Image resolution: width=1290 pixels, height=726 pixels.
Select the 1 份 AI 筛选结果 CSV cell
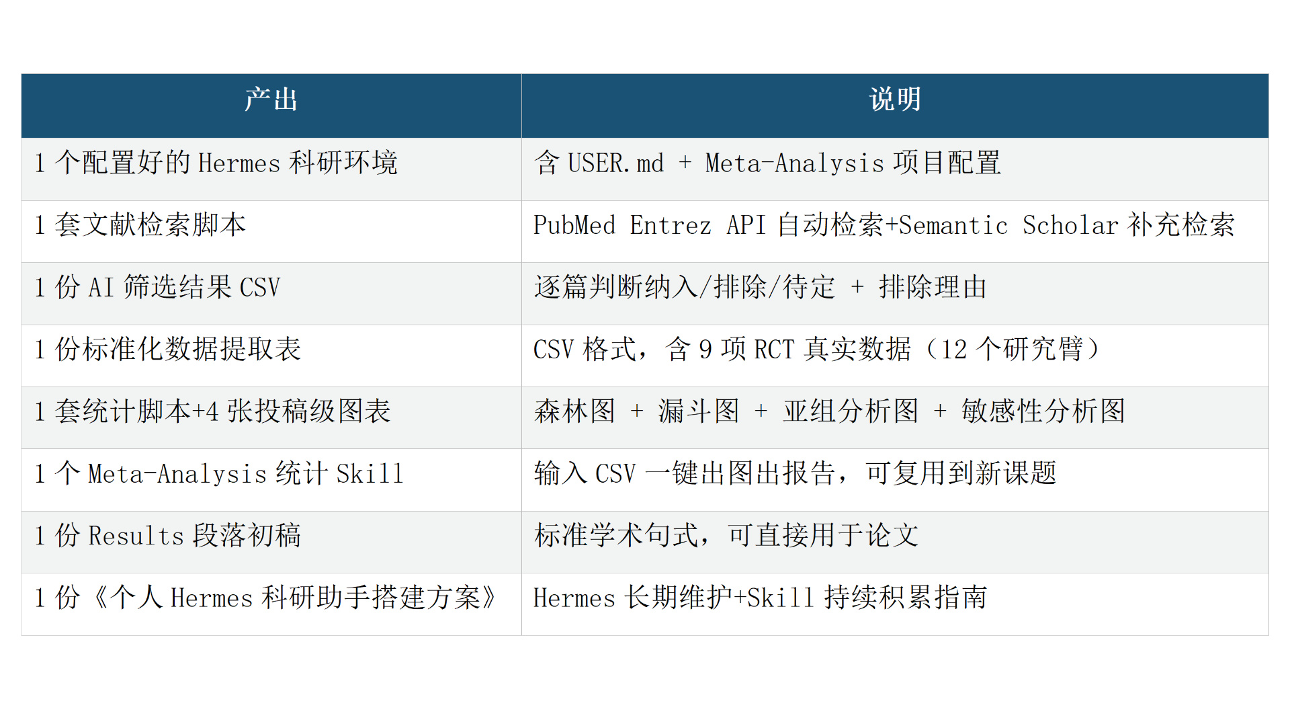tap(157, 288)
